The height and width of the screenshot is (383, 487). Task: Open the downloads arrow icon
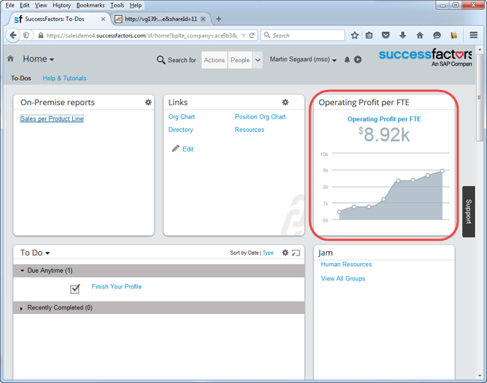[x=402, y=35]
